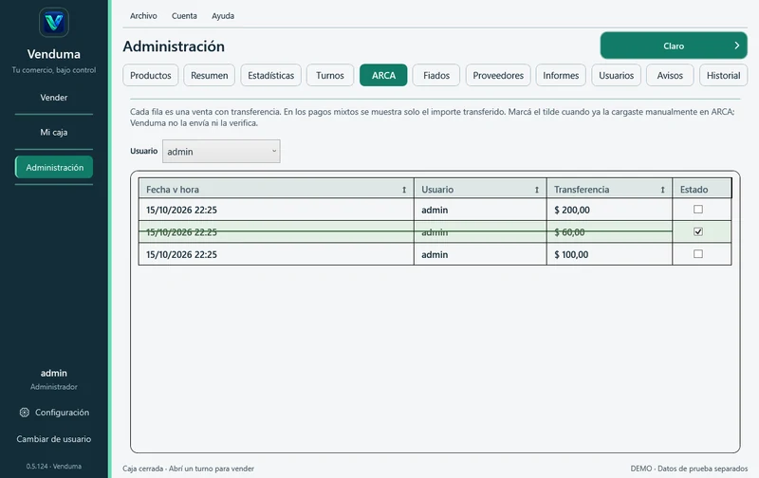Go to Vender in the sidebar
This screenshot has height=478, width=759.
pos(54,98)
